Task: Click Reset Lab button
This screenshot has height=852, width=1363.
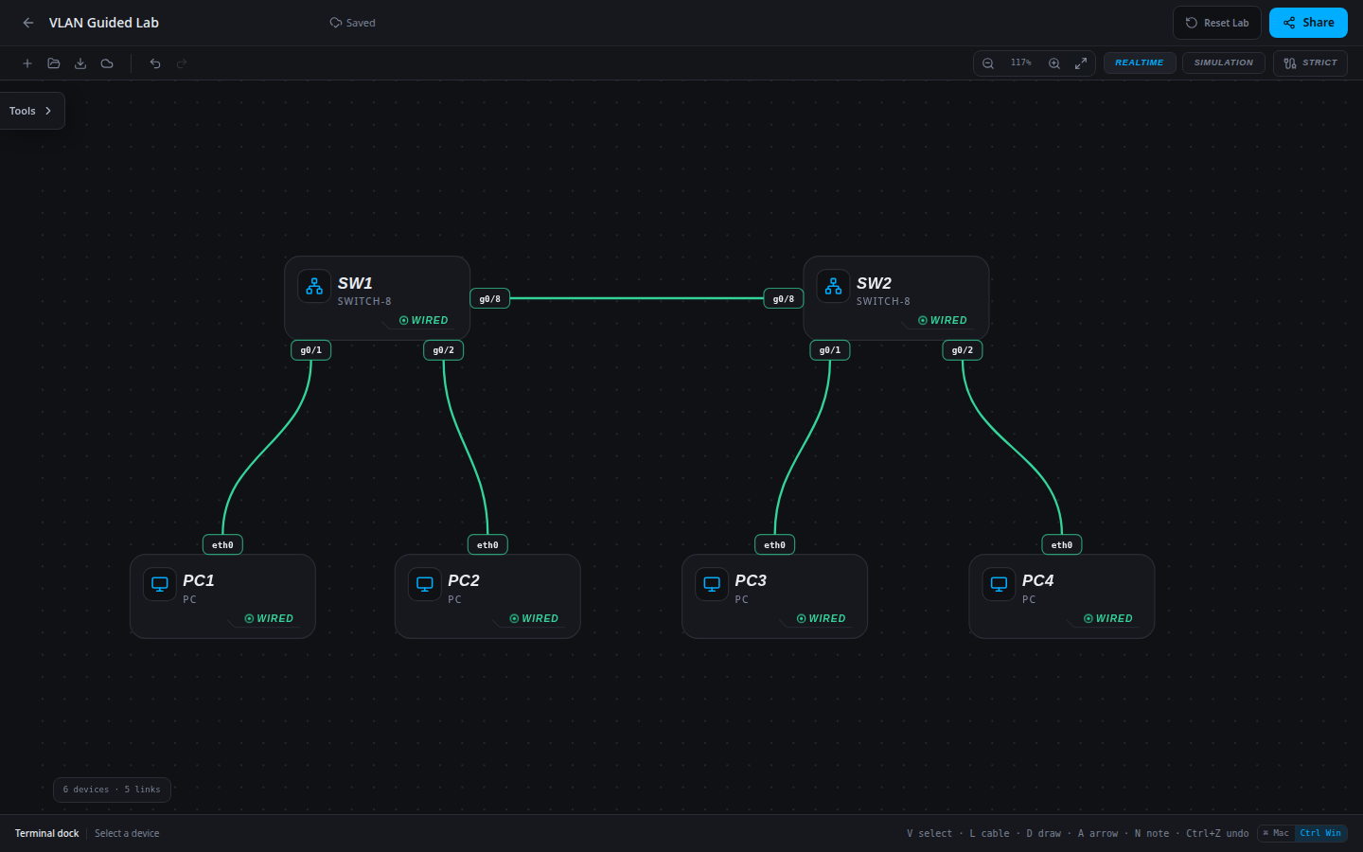Action: click(x=1217, y=23)
